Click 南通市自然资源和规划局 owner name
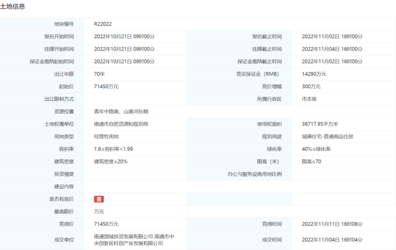 tap(121, 124)
